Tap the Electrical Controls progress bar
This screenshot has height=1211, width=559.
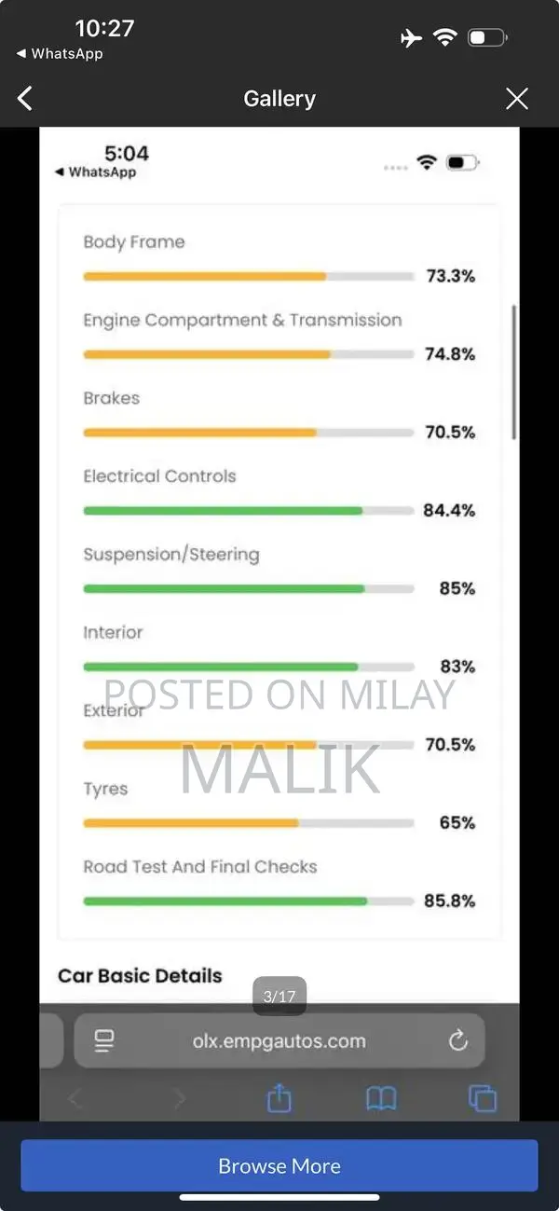tap(248, 511)
